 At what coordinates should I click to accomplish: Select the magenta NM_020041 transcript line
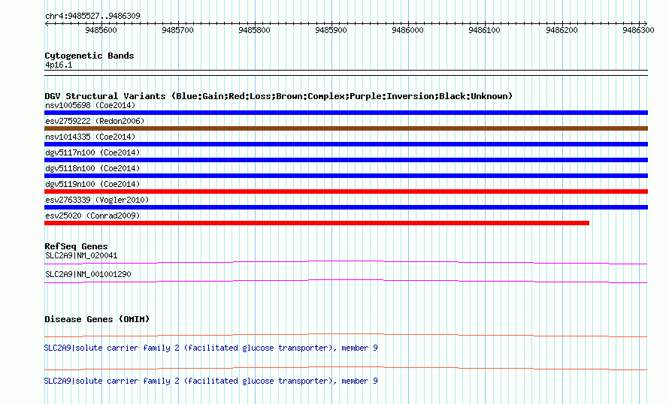(346, 262)
